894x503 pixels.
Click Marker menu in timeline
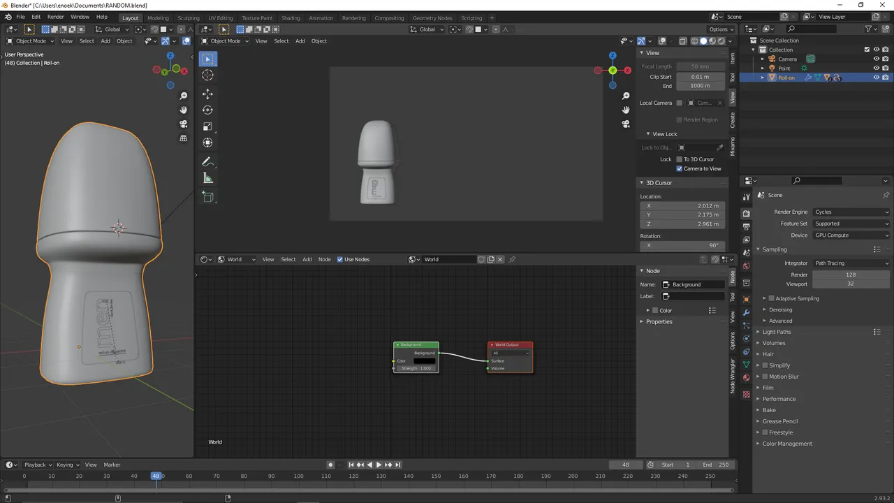pyautogui.click(x=112, y=465)
